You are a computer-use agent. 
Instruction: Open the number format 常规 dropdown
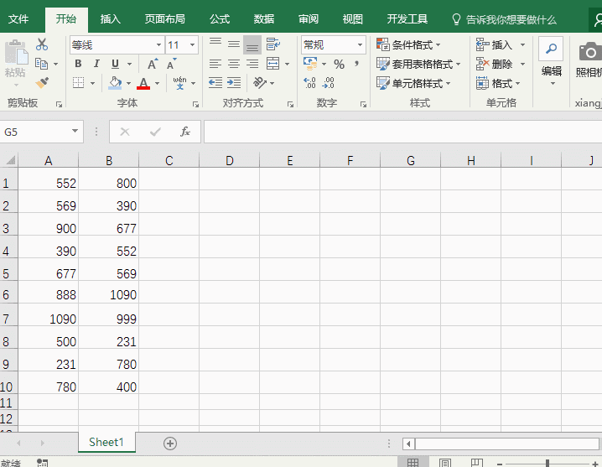point(361,45)
